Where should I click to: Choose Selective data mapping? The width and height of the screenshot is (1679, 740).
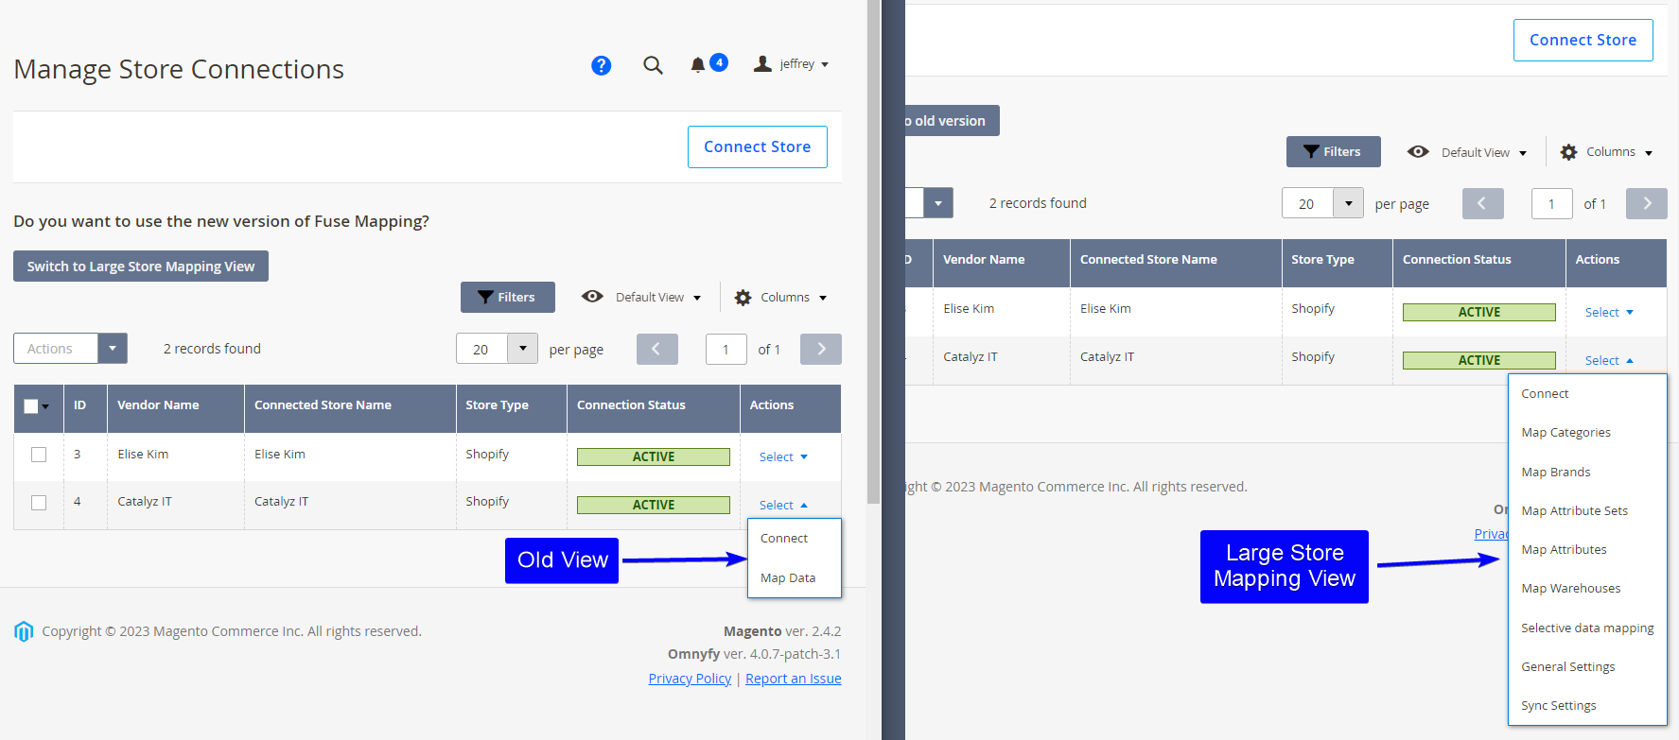click(1587, 628)
